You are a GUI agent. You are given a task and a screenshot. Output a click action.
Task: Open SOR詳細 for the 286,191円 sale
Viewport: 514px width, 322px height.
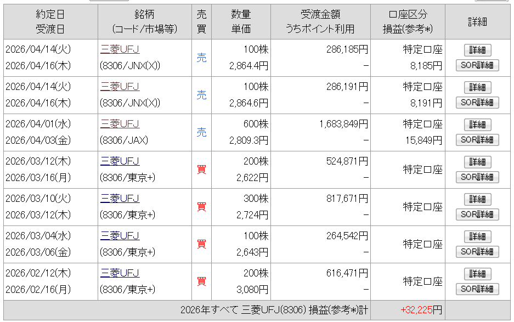(x=477, y=103)
